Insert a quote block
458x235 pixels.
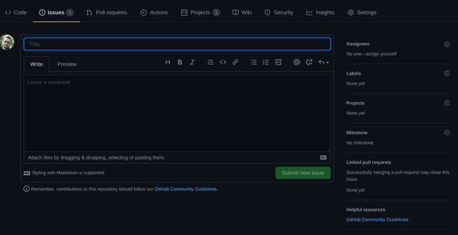coord(211,62)
